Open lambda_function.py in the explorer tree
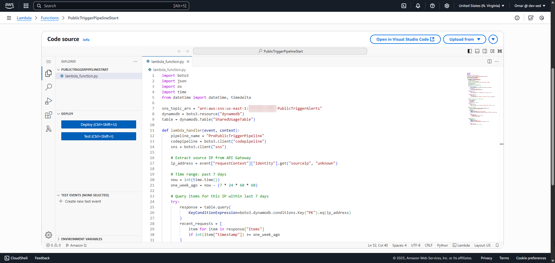Viewport: 555px width, 263px height. tap(99, 76)
